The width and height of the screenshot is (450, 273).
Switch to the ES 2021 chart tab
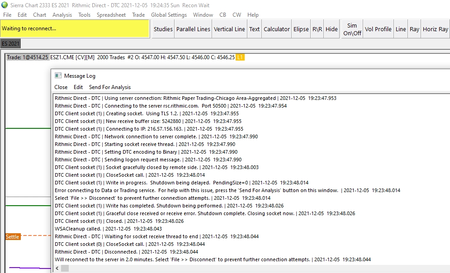(10, 43)
